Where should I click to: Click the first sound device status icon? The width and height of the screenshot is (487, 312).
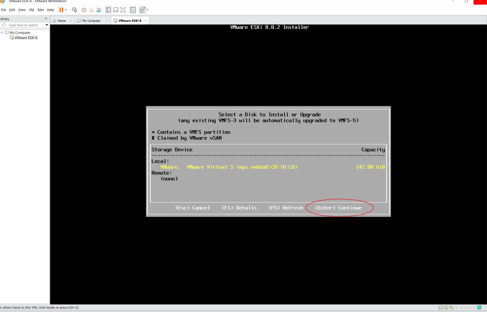pyautogui.click(x=456, y=307)
